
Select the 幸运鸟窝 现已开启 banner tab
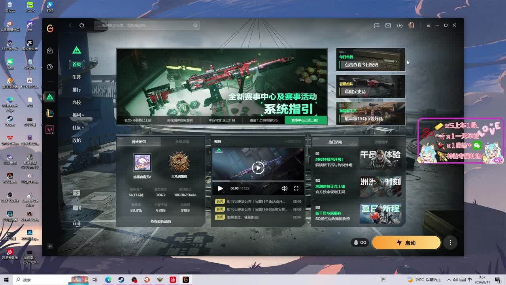[x=222, y=120]
